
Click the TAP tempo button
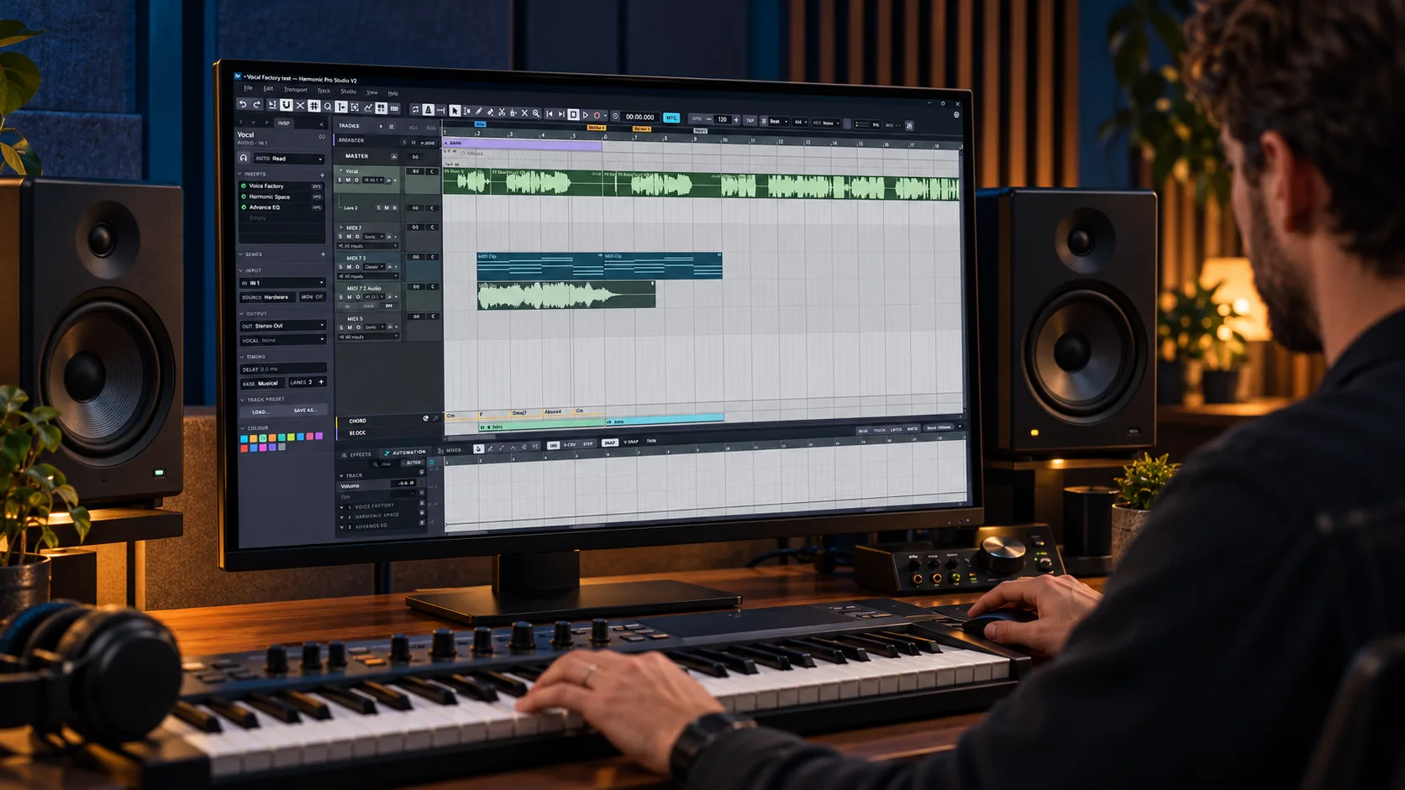[750, 120]
